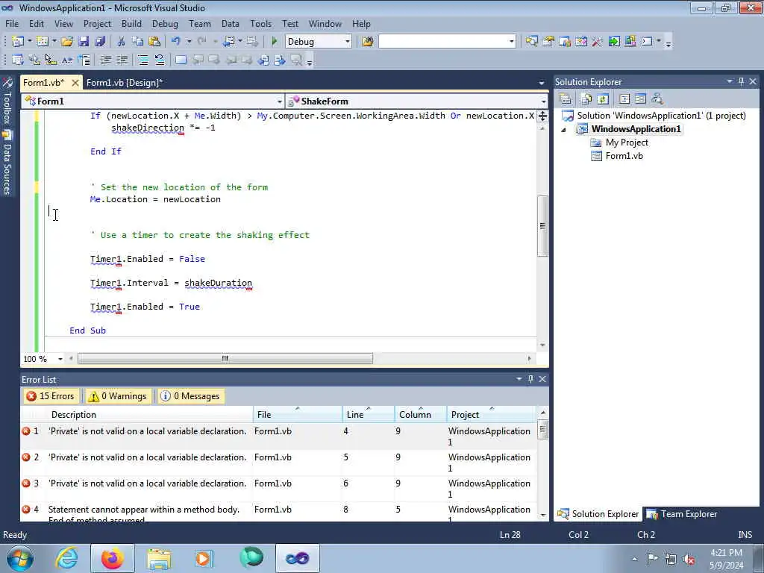Image resolution: width=764 pixels, height=573 pixels.
Task: Sort errors by the Description column header
Action: (x=149, y=415)
